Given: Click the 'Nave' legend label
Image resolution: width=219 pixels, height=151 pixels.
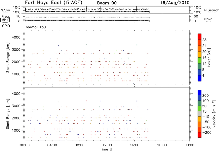Looking at the screenshot, I should [208, 19].
